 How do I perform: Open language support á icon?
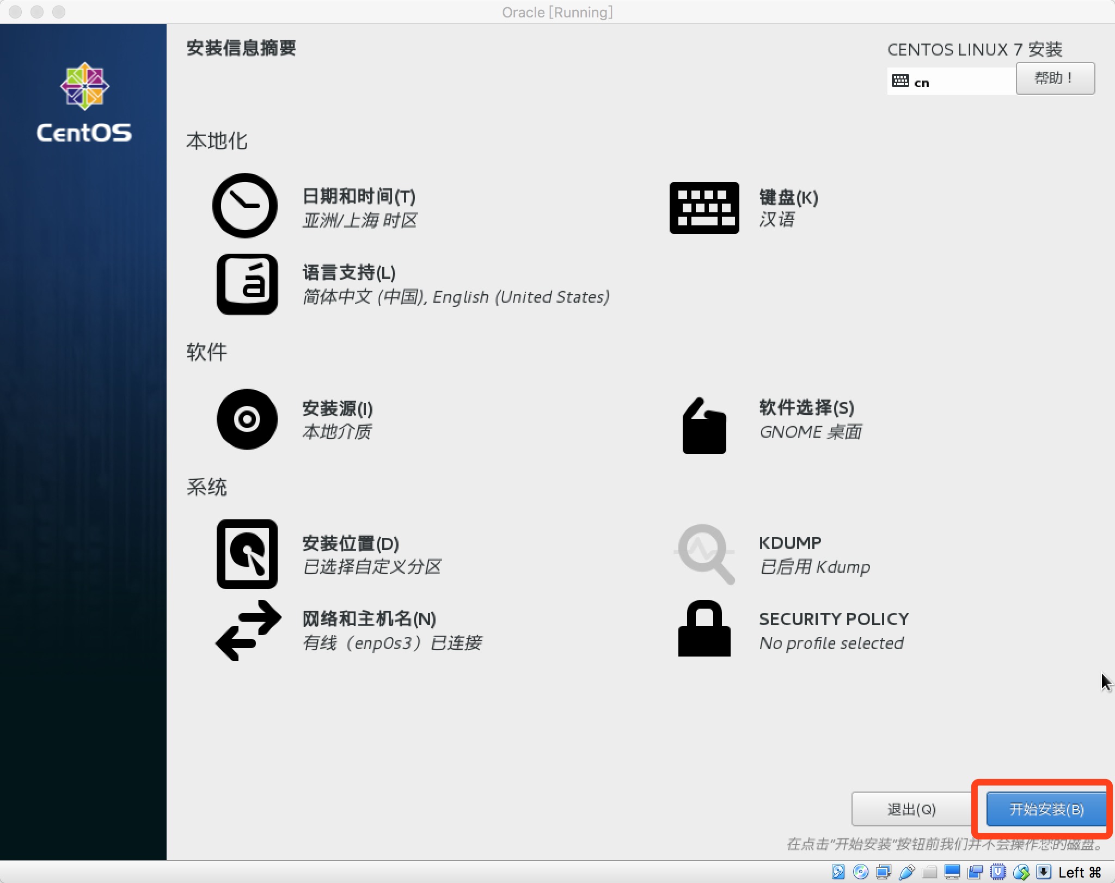pyautogui.click(x=247, y=284)
